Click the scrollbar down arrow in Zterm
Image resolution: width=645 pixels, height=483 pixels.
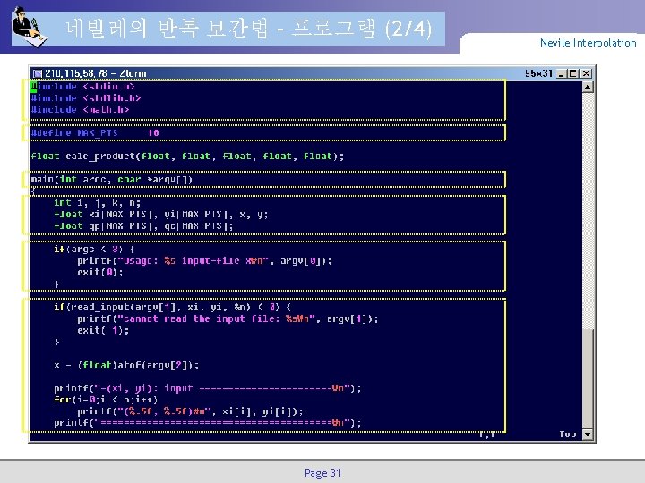[588, 435]
